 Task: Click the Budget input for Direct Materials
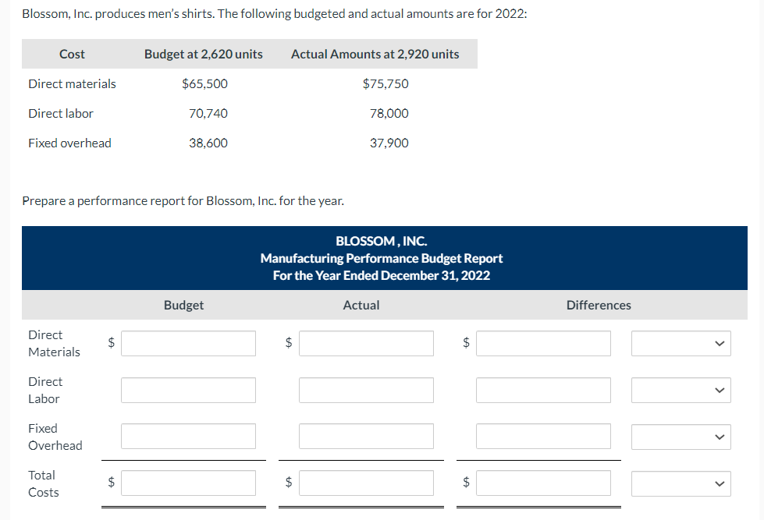tap(187, 343)
